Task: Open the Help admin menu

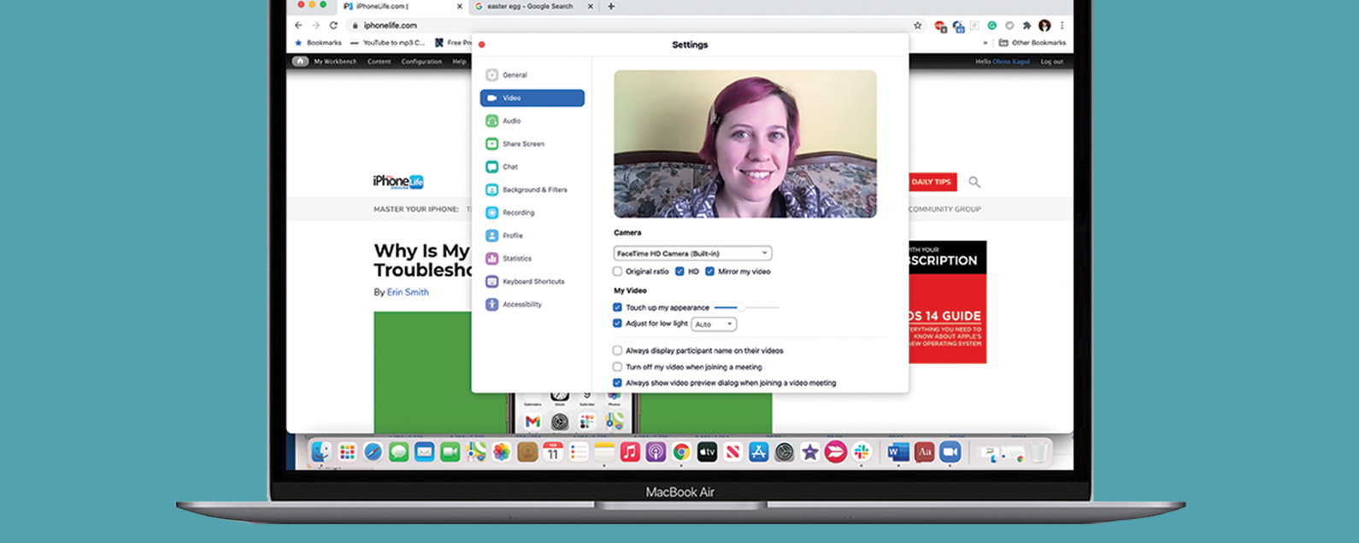Action: point(459,61)
